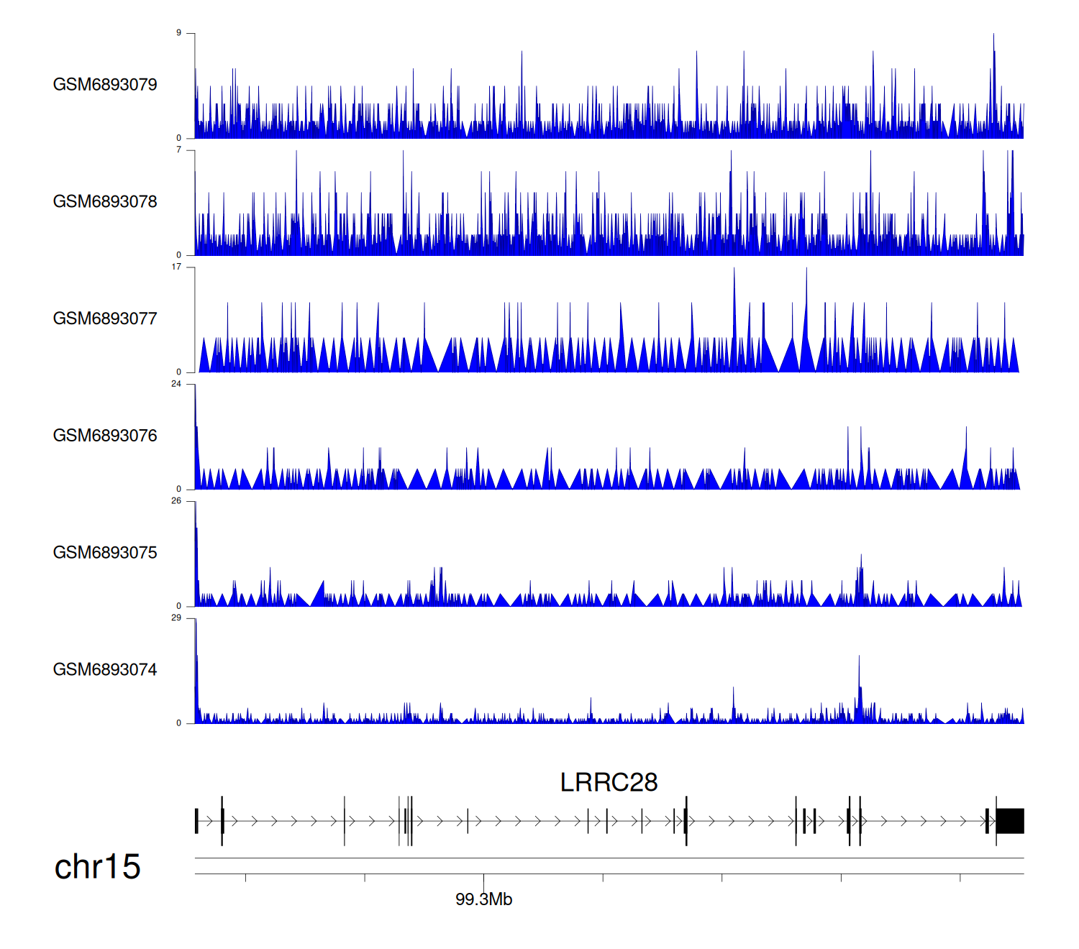The height and width of the screenshot is (949, 1079).
Task: Click the y-axis maximum 29 on GSM6893074
Action: [x=176, y=618]
